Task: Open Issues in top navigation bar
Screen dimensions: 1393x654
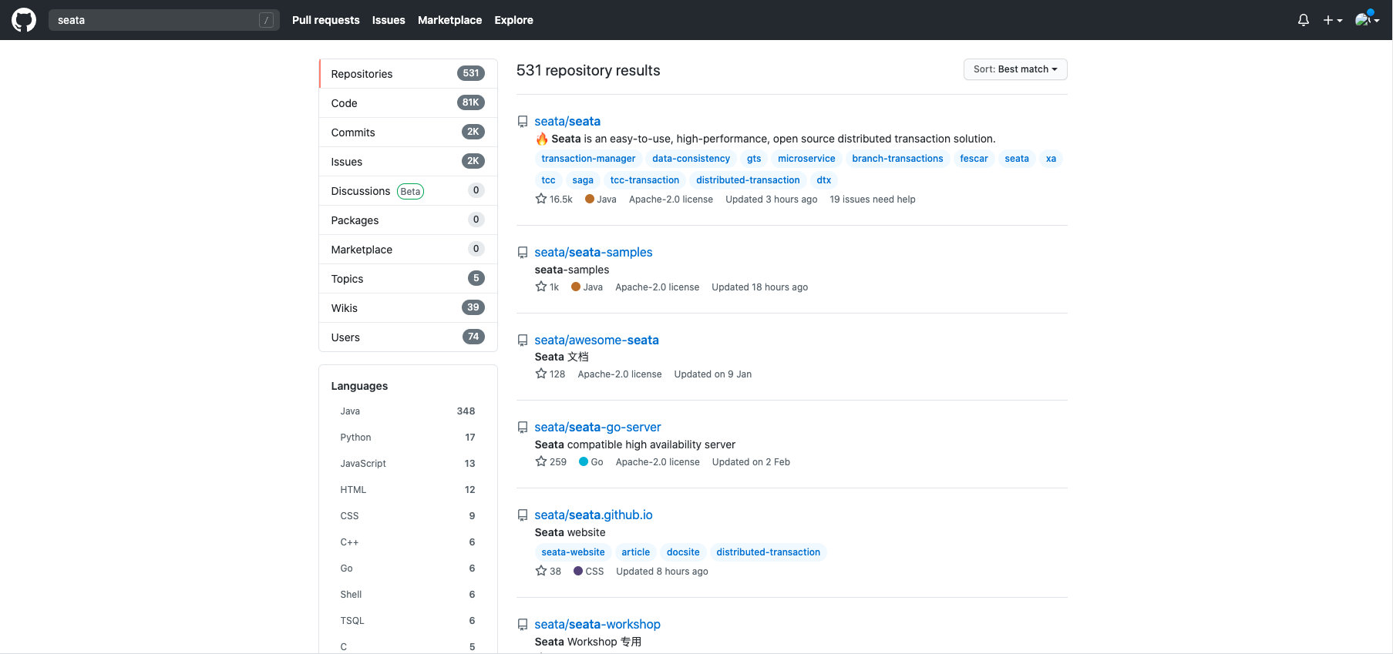Action: pyautogui.click(x=389, y=20)
